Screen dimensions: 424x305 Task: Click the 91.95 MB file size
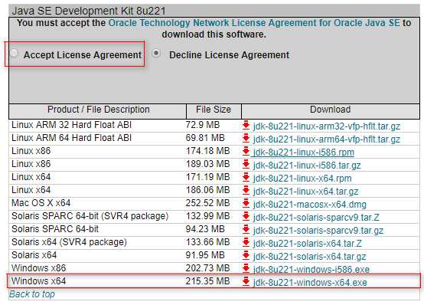[205, 255]
